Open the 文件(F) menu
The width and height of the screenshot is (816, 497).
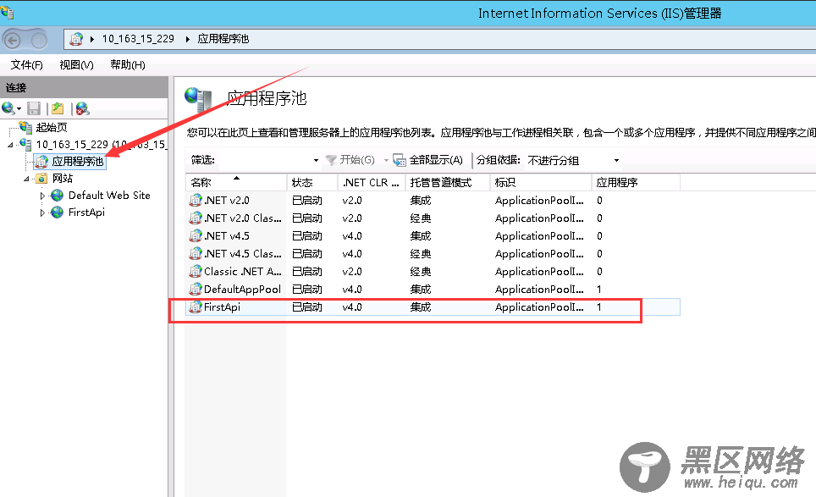(26, 64)
